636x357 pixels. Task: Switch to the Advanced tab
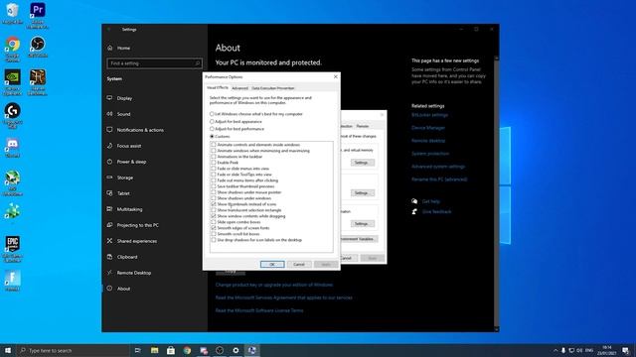coord(239,88)
